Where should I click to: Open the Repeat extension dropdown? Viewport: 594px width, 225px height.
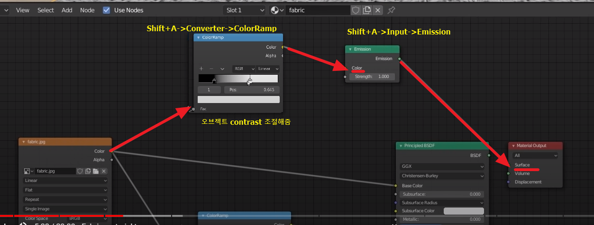click(x=65, y=199)
